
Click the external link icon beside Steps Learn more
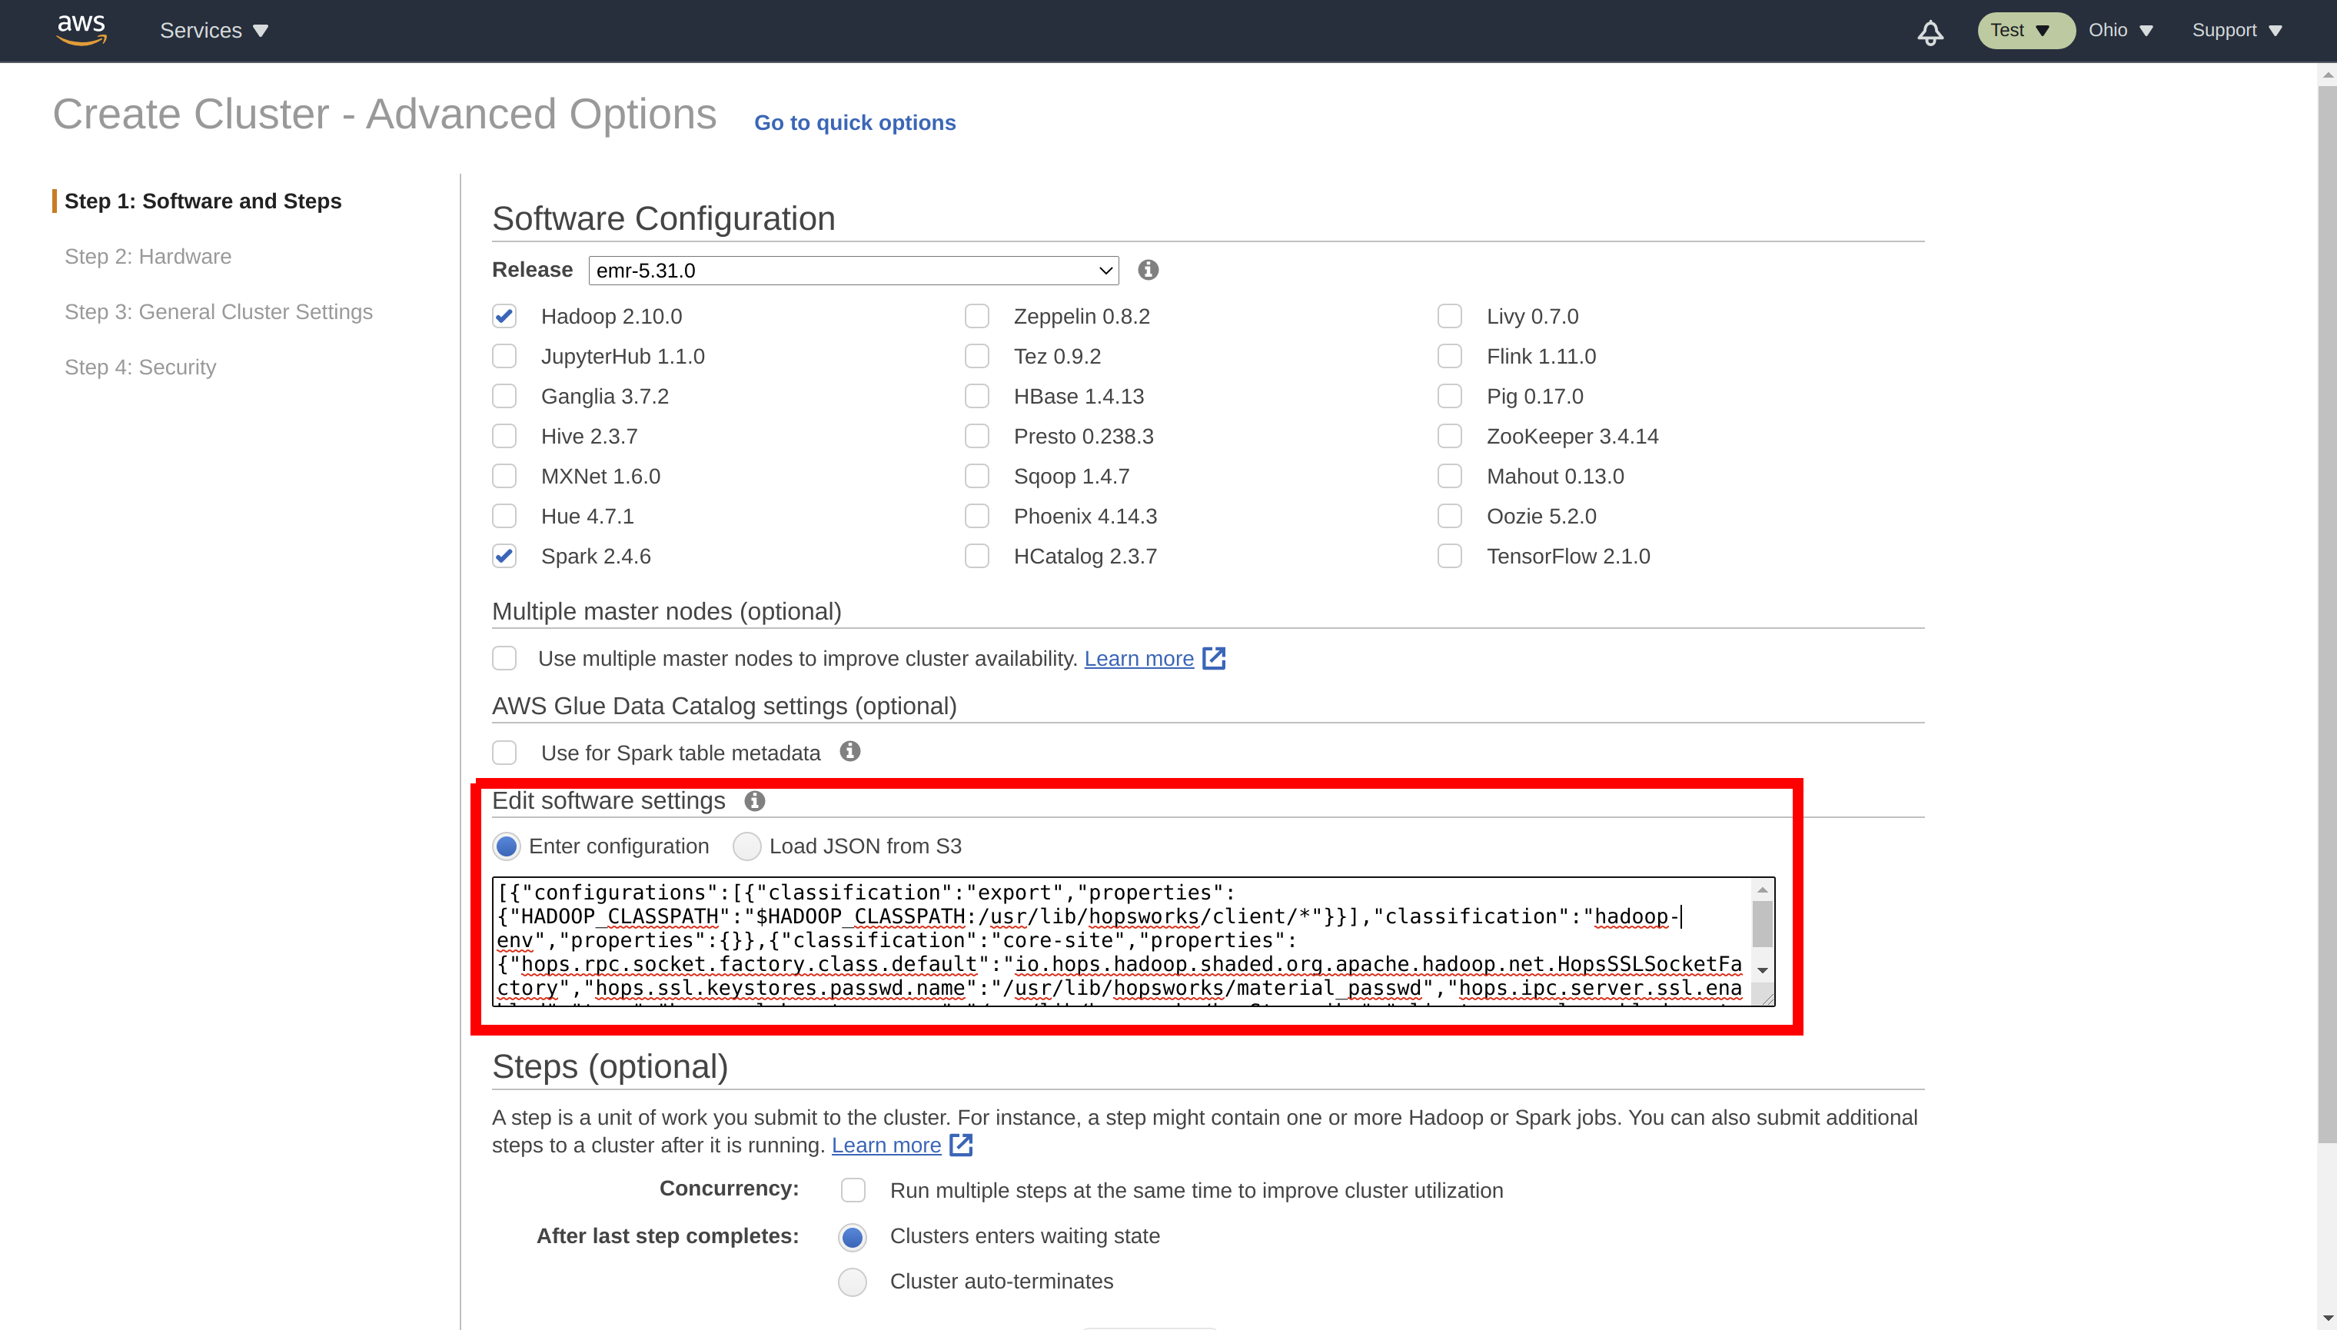click(961, 1145)
